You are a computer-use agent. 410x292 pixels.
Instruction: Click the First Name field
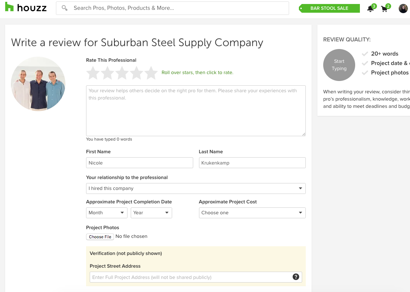[139, 163]
